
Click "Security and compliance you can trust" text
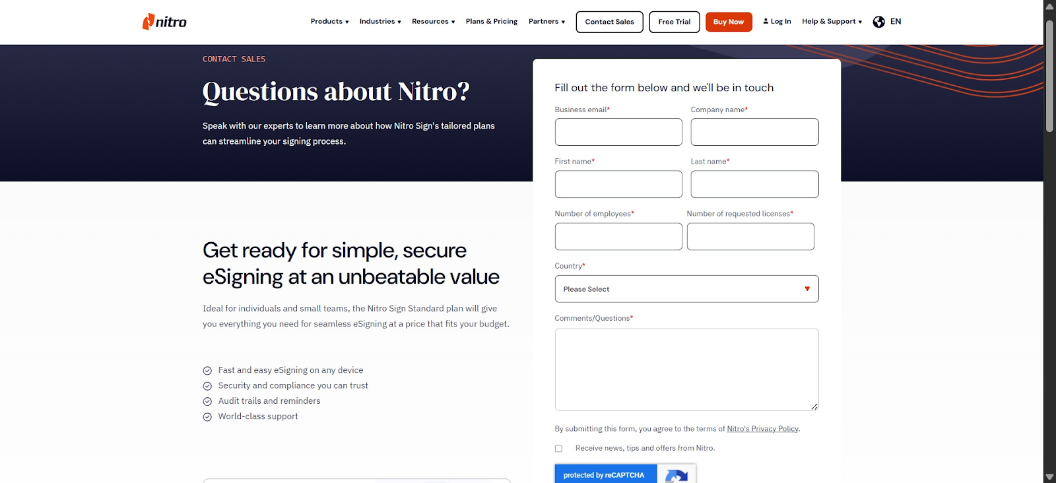tap(293, 385)
